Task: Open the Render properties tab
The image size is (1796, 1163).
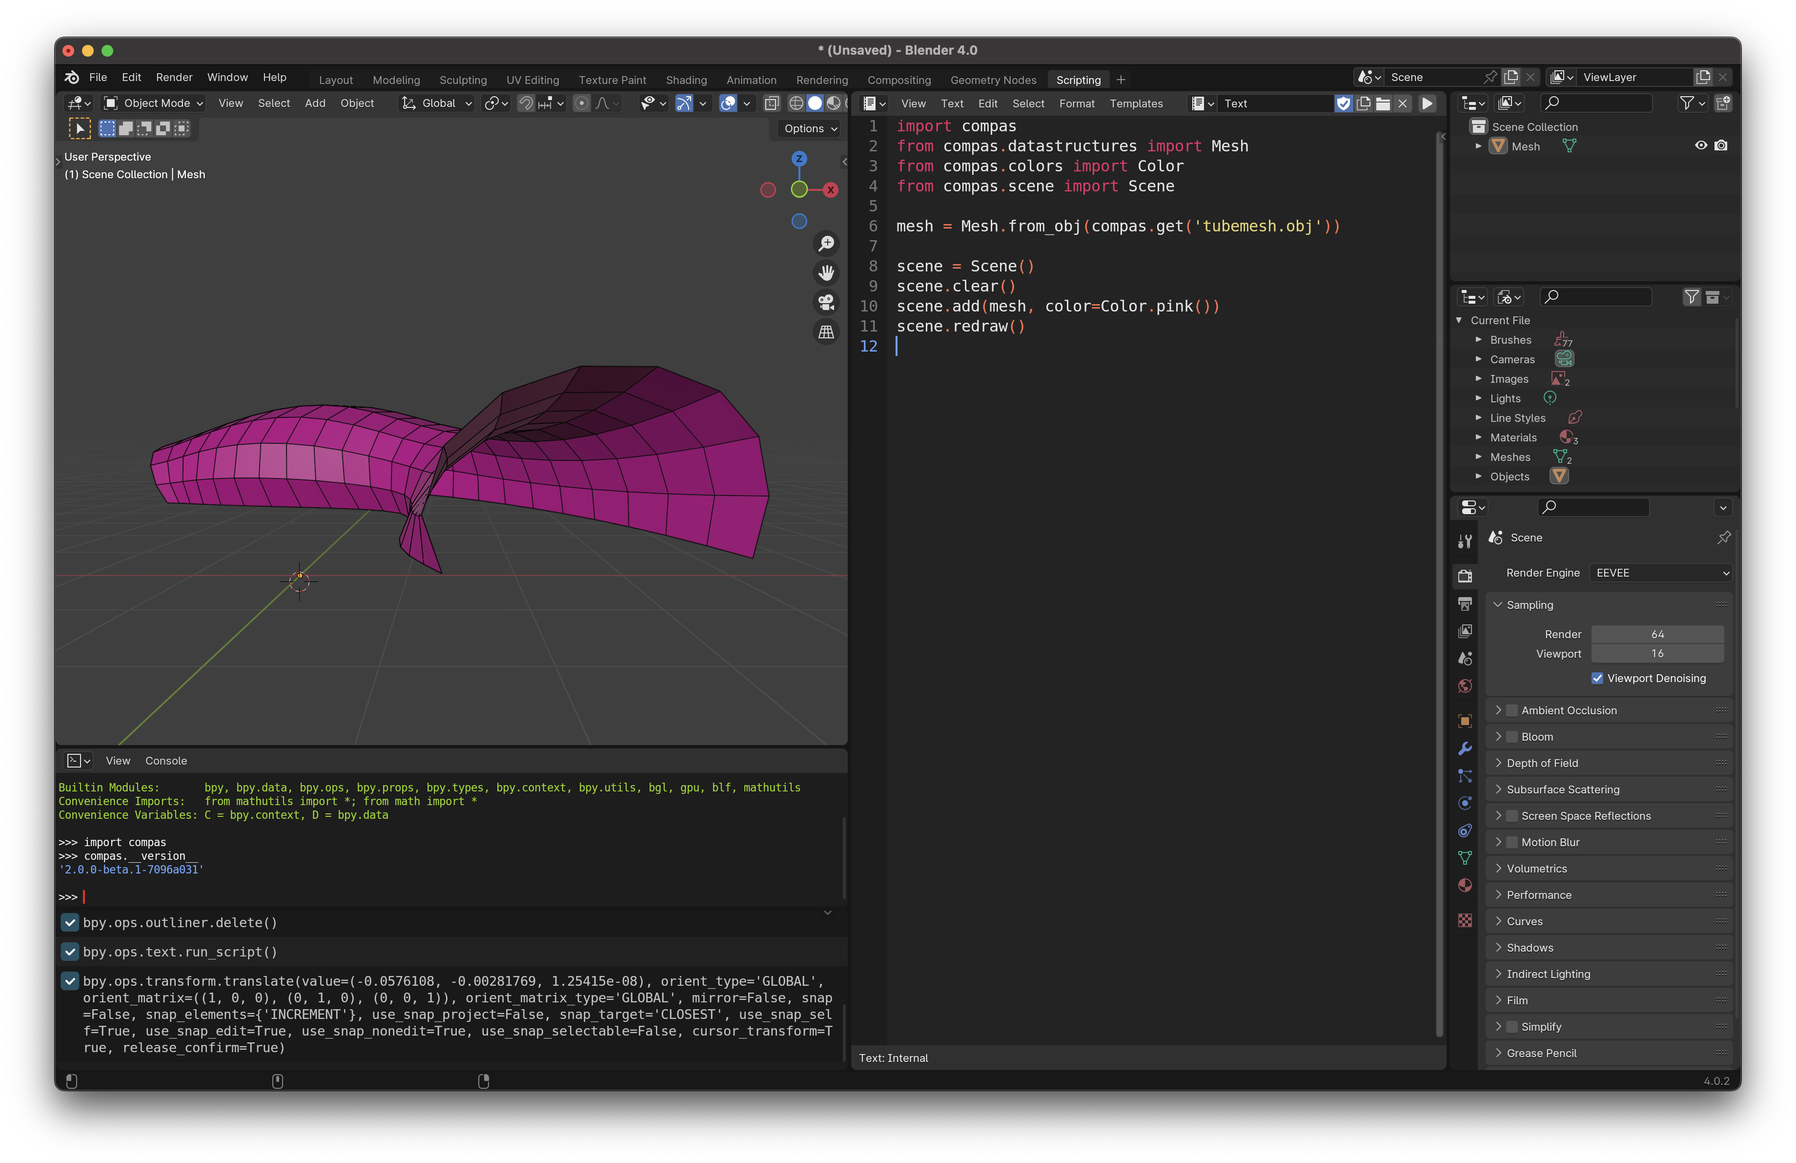Action: click(x=1465, y=576)
